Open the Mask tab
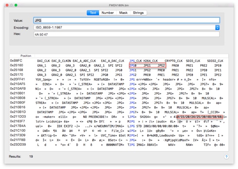This screenshot has width=238, height=169. (123, 13)
